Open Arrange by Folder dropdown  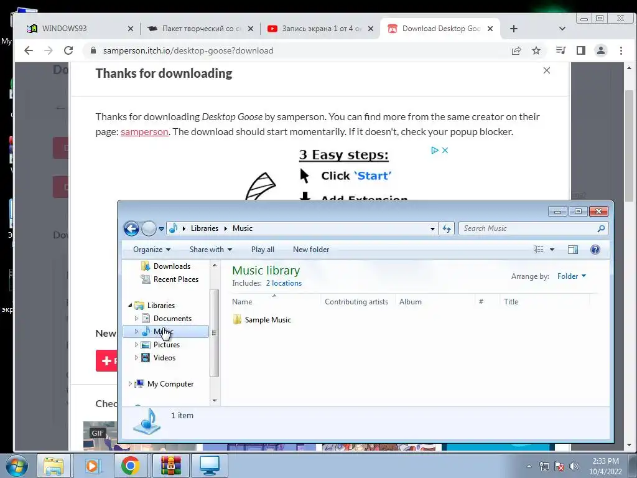(572, 276)
